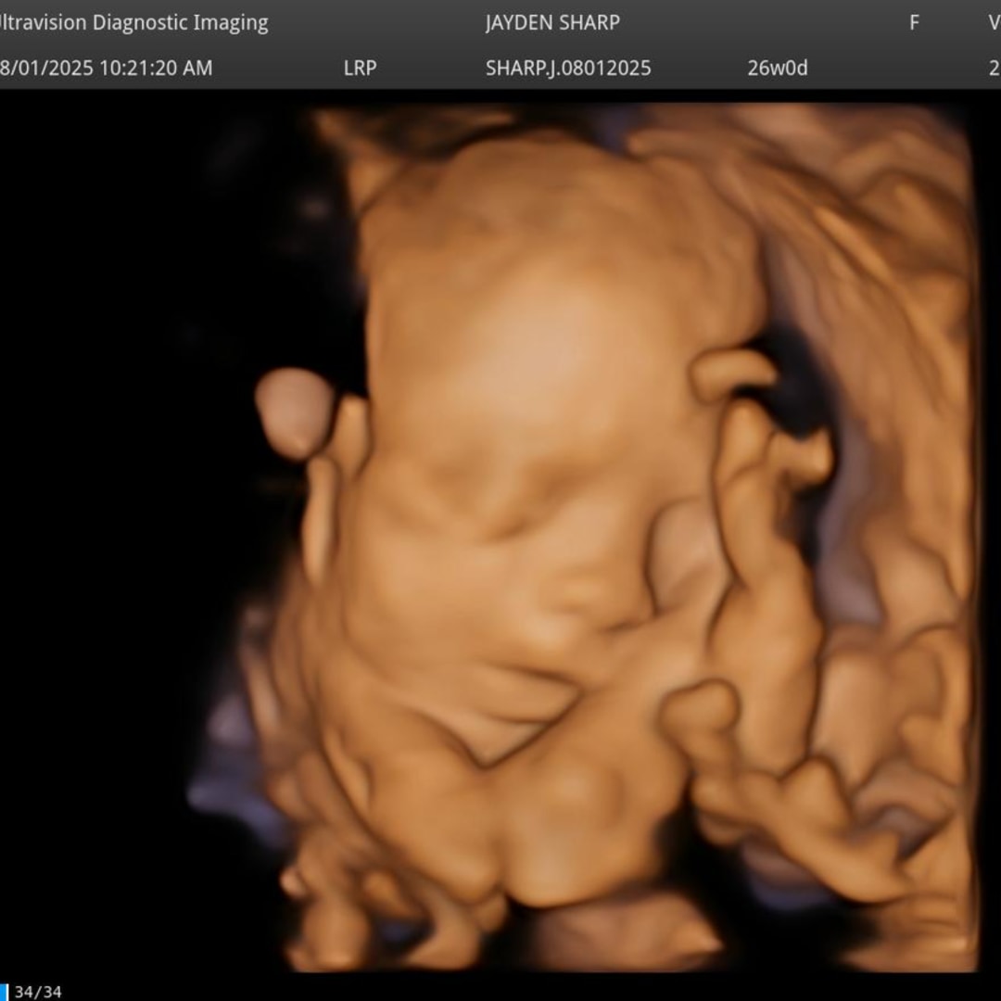
Task: Click the 34/34 frame counter
Action: (x=38, y=992)
